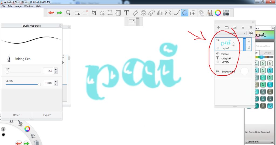This screenshot has width=276, height=145.
Task: Click Layer1 reorder up-down handle
Action: pos(249,41)
